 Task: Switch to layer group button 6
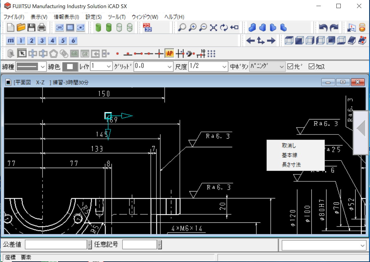pyautogui.click(x=73, y=40)
